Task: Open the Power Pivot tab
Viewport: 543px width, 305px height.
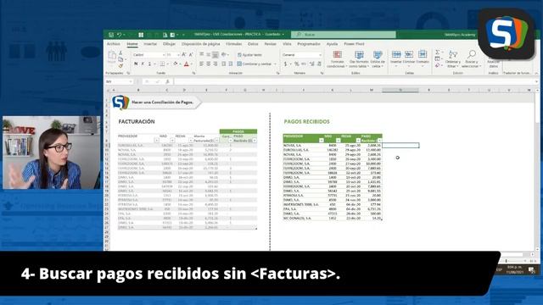Action: (354, 44)
